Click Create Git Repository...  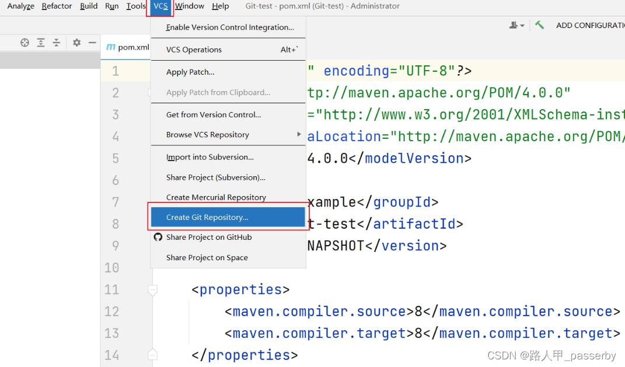click(228, 217)
